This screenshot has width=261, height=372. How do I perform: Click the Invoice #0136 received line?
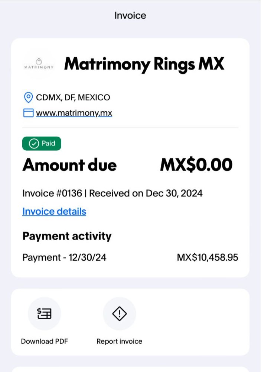(x=112, y=193)
